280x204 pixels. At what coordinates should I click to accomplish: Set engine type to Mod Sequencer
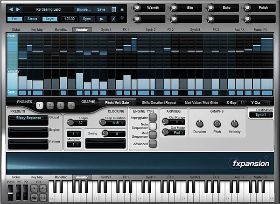click(x=153, y=135)
